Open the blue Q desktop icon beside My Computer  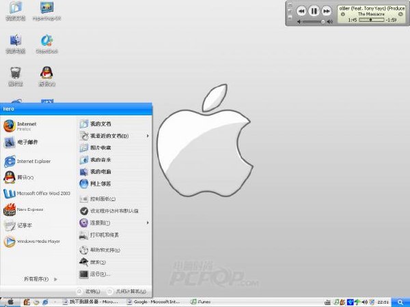[46, 43]
